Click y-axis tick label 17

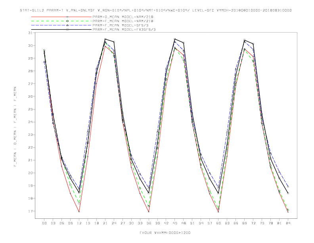(x=30, y=211)
